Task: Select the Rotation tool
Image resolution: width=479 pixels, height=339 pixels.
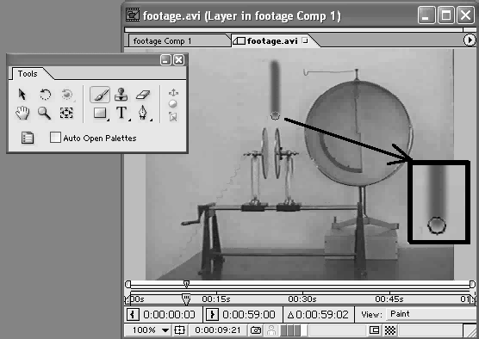Action: (45, 95)
